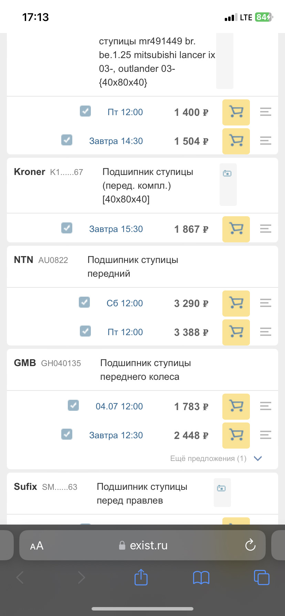This screenshot has height=616, width=285.
Task: Open details menu for NTN 3 388 ₽ offer
Action: tap(265, 332)
